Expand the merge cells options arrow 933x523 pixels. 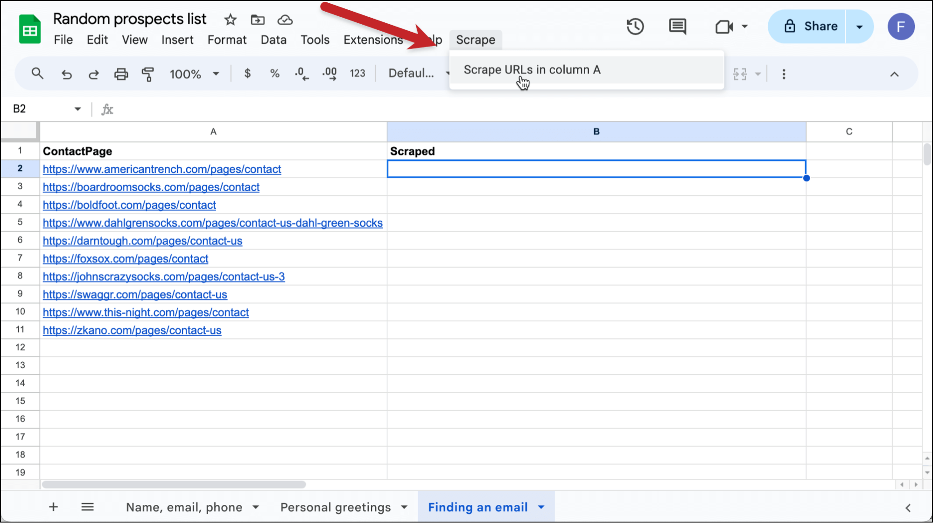point(758,74)
